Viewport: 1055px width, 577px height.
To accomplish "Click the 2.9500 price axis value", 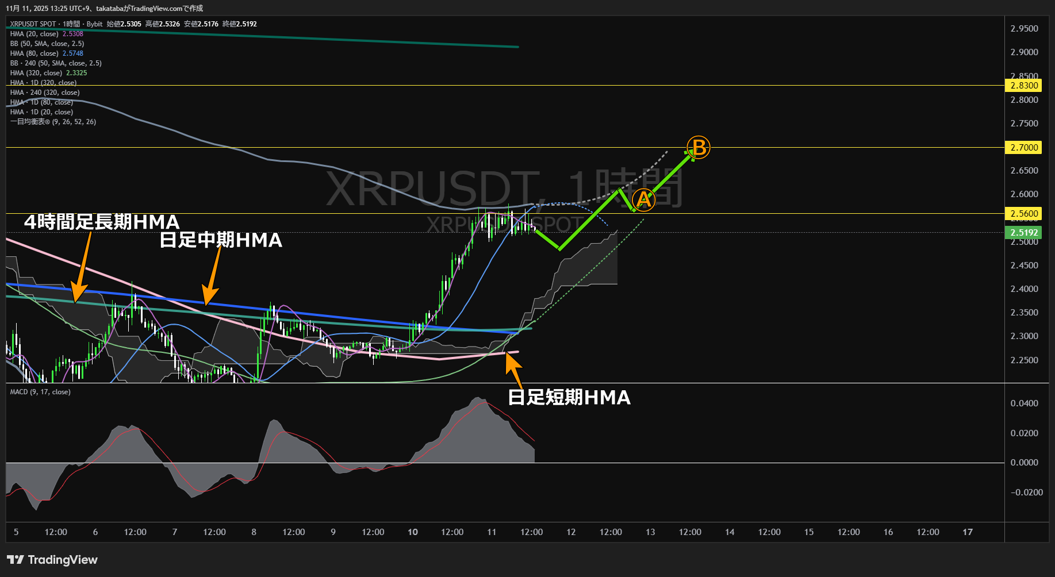I will click(1025, 29).
